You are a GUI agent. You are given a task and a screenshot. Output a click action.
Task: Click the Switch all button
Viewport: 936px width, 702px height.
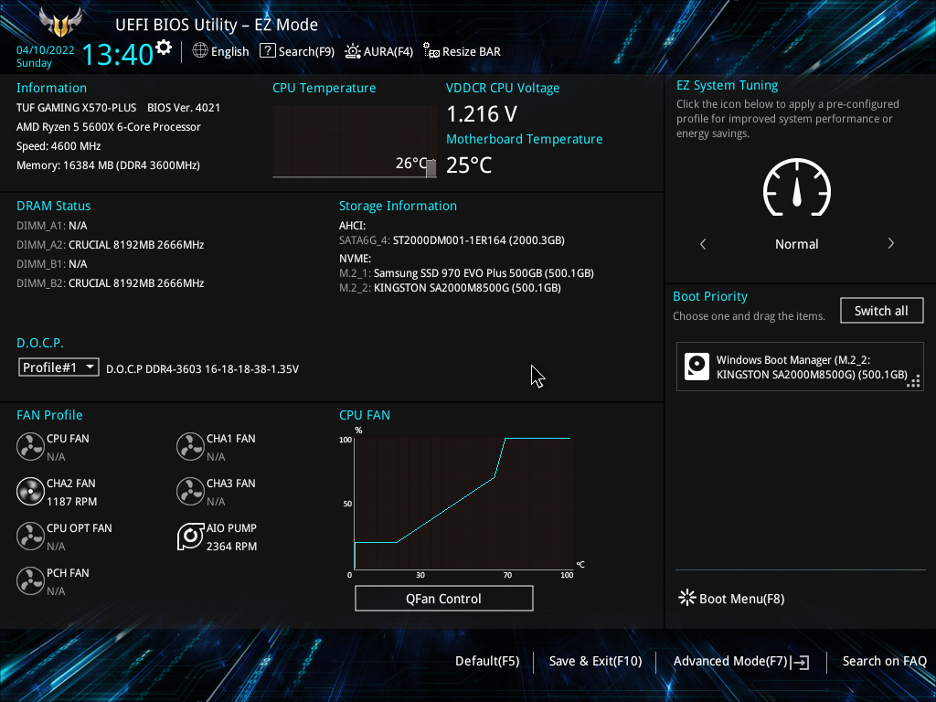881,311
